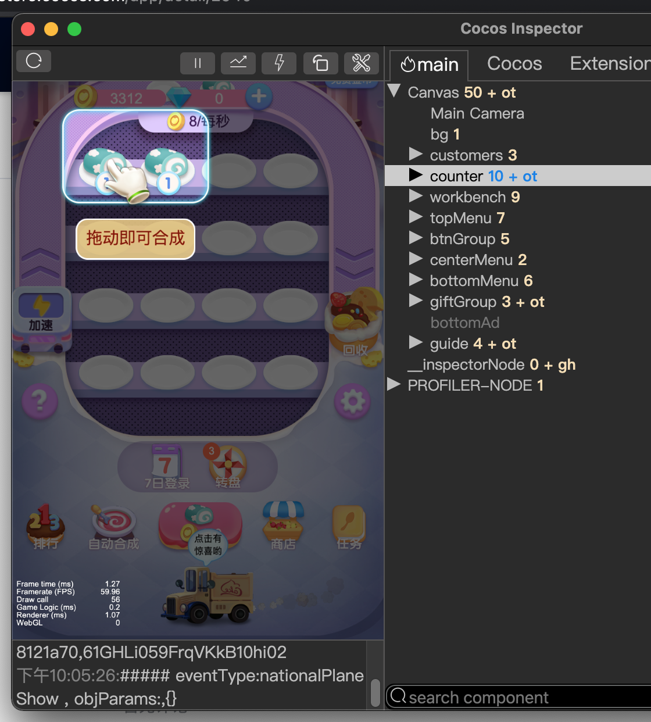Click the lightning profiler icon
Image resolution: width=651 pixels, height=722 pixels.
point(278,63)
